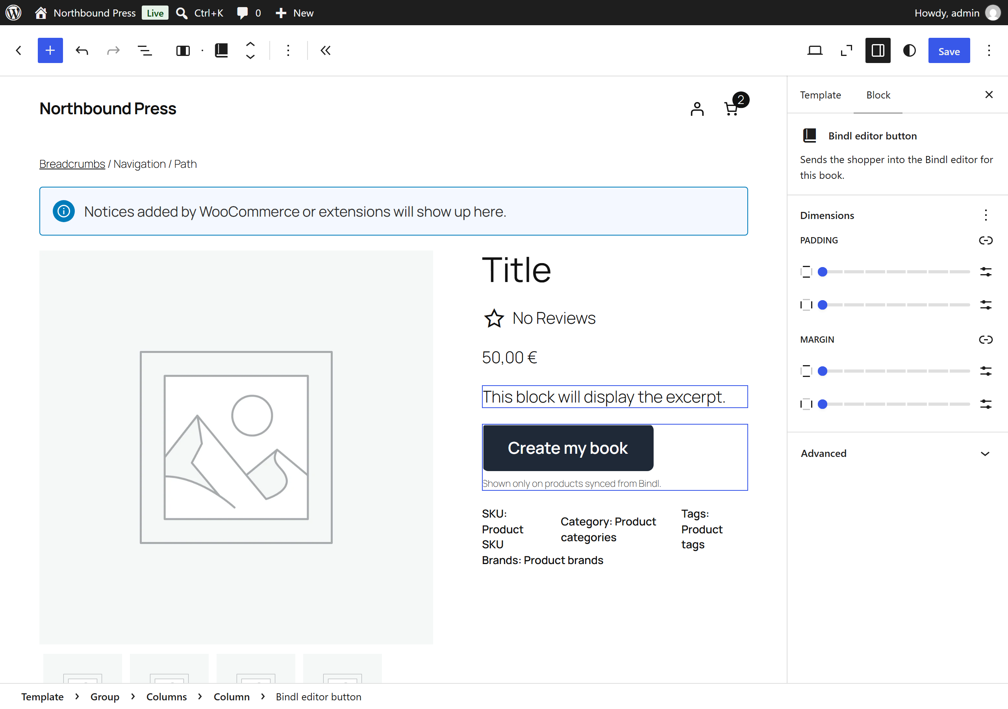
Task: Select the parent Column block icon in toolbar
Action: (183, 50)
